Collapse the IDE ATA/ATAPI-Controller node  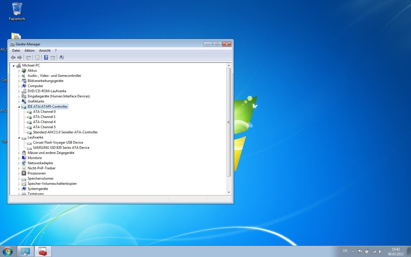coord(19,107)
